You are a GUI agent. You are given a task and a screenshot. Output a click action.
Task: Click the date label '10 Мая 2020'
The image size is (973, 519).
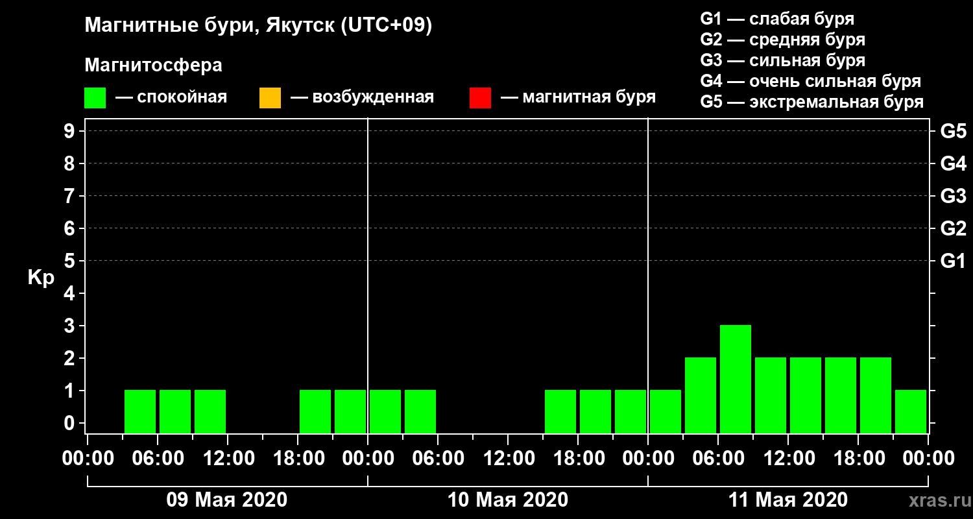(508, 500)
